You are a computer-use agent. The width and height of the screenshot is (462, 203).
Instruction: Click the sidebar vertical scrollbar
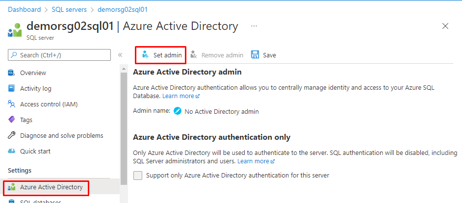coord(124,127)
